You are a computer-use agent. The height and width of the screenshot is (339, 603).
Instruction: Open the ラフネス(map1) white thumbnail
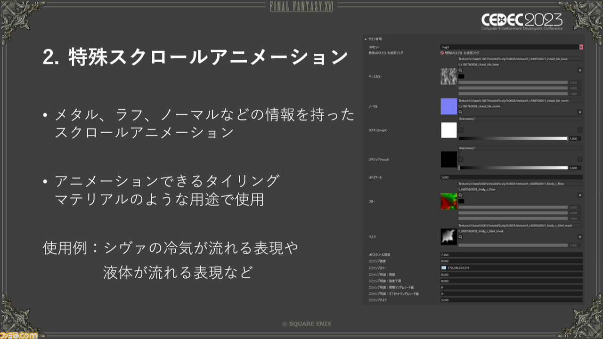coord(448,130)
